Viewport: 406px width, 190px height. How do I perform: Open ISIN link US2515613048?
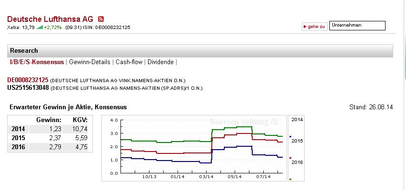(28, 88)
